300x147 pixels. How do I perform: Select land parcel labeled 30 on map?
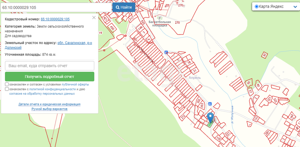[x=264, y=55]
